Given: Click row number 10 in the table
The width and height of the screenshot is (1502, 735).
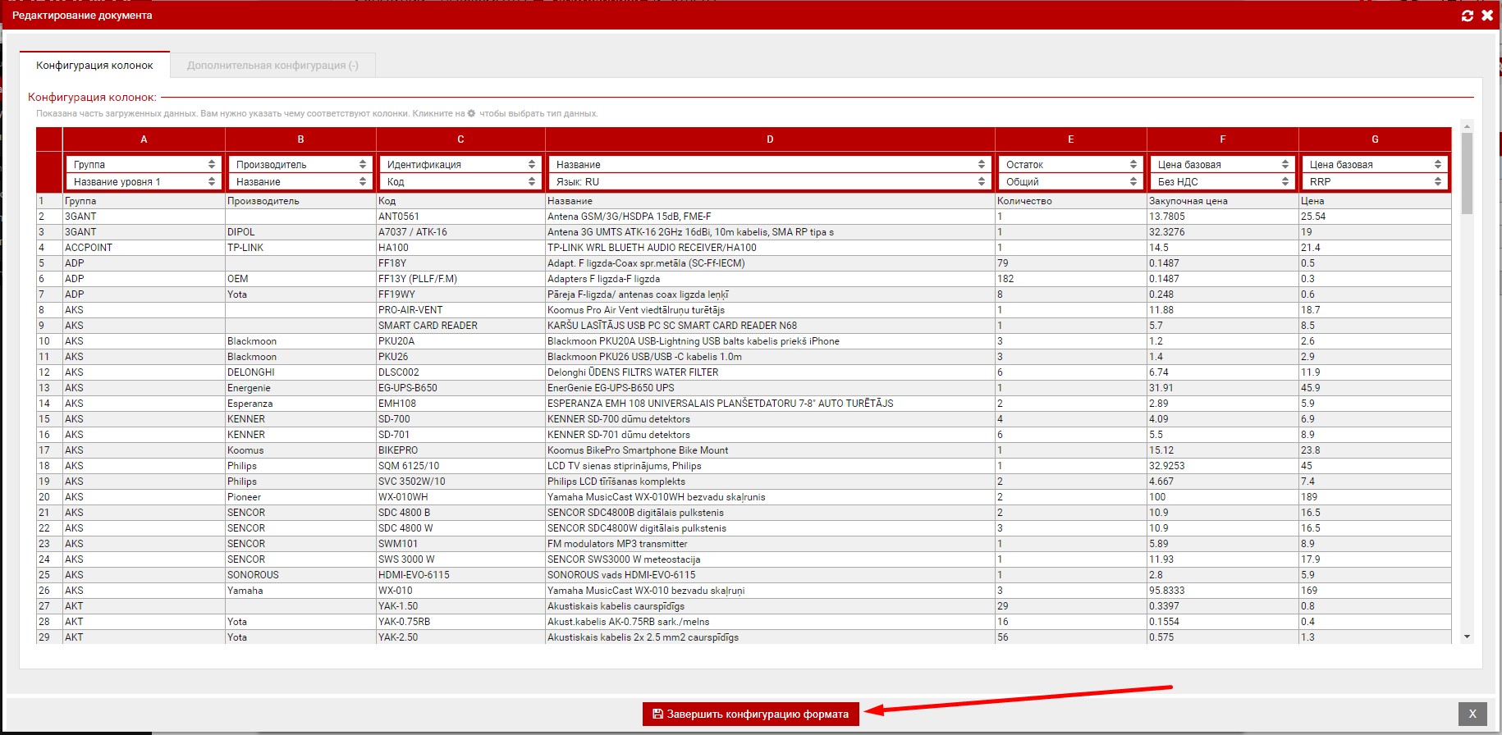Looking at the screenshot, I should click(44, 341).
